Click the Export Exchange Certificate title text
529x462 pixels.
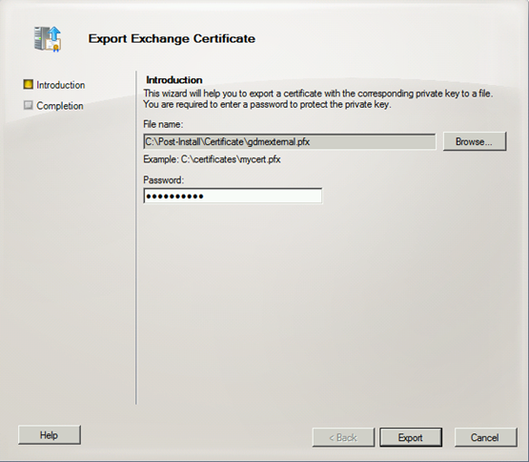click(172, 38)
